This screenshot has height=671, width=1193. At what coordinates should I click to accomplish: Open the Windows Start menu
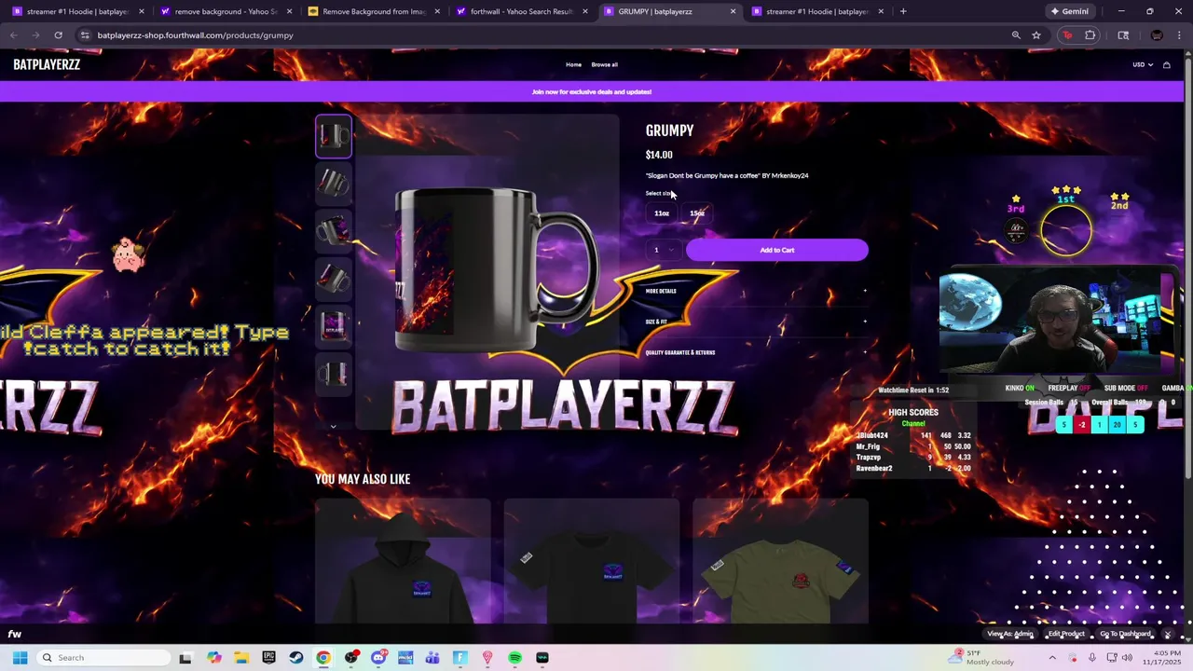coord(20,658)
